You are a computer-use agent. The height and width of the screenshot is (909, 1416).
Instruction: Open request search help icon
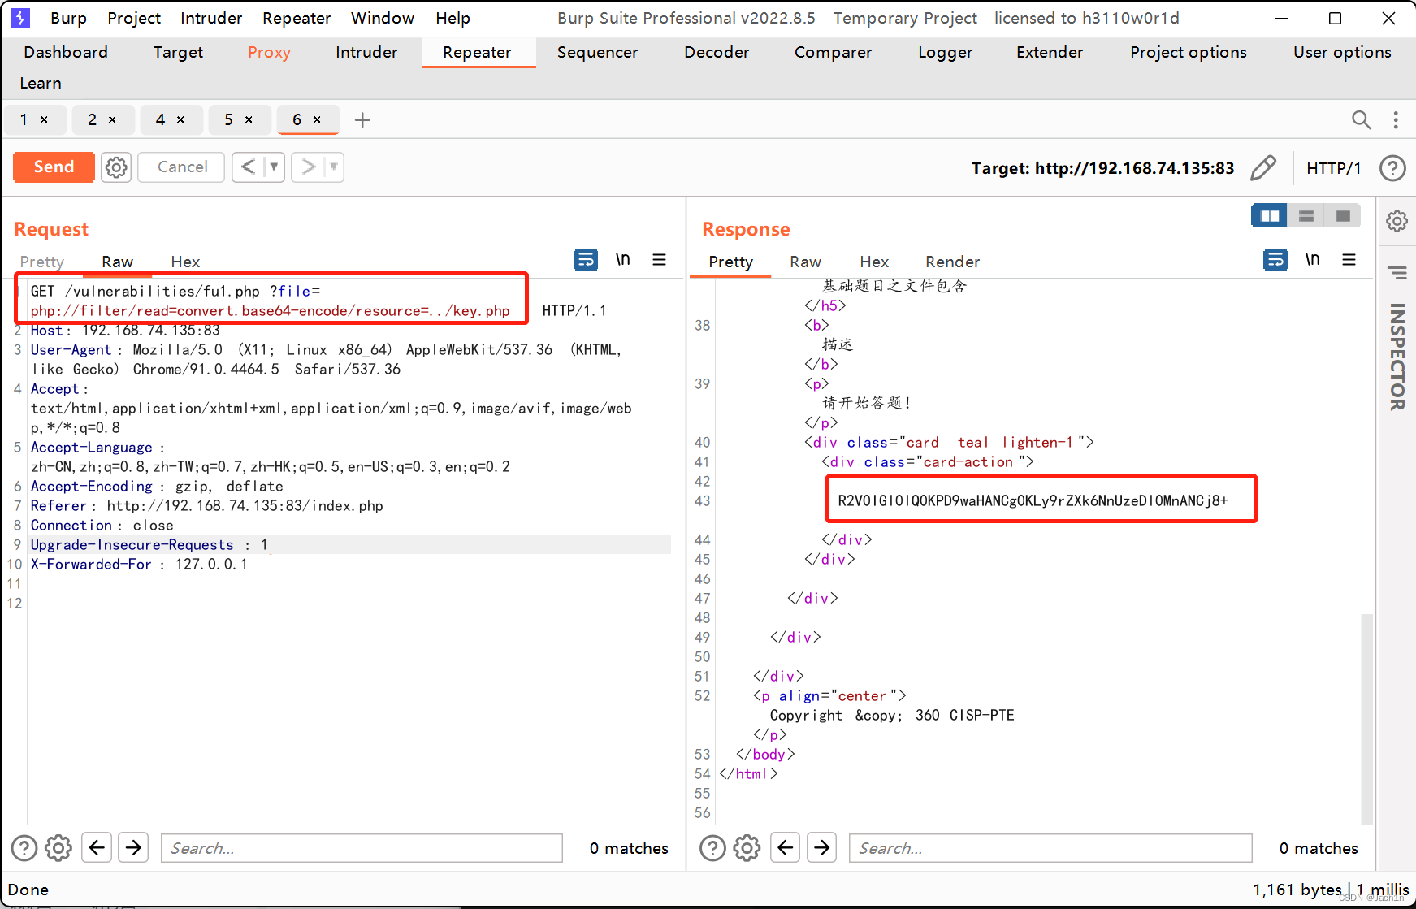coord(24,848)
